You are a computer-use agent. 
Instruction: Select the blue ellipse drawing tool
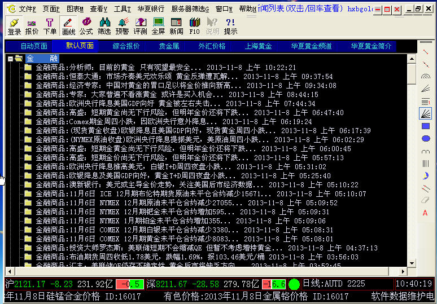click(x=425, y=138)
